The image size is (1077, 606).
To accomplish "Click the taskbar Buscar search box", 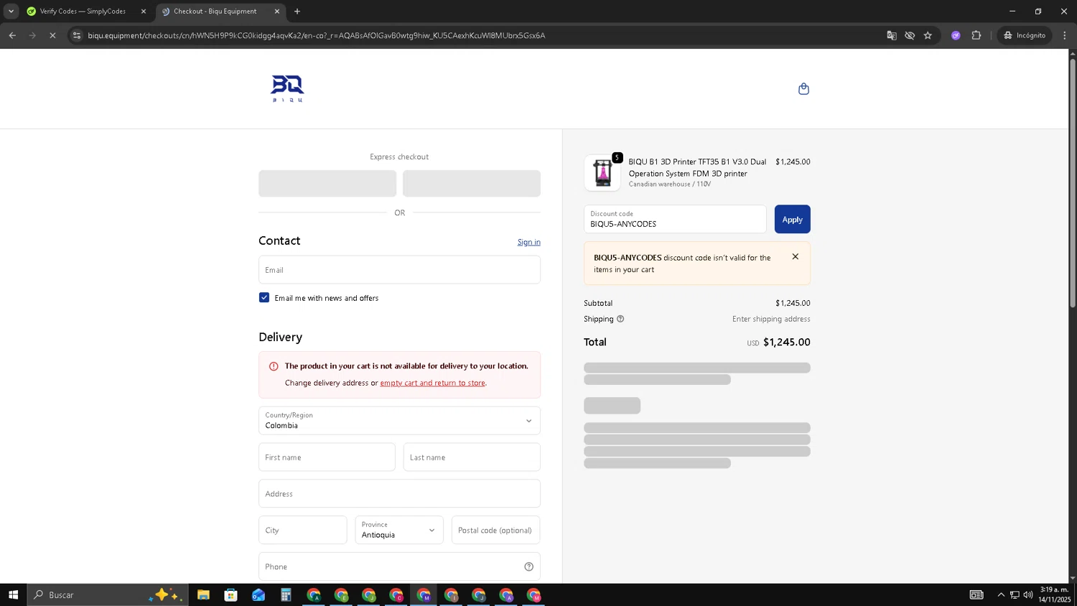I will point(108,595).
